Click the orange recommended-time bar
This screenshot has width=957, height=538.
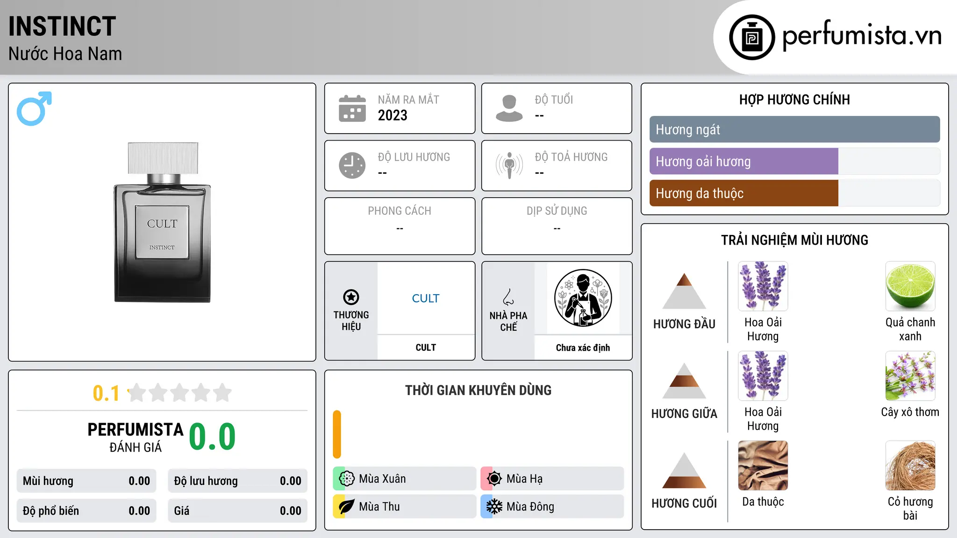point(337,434)
